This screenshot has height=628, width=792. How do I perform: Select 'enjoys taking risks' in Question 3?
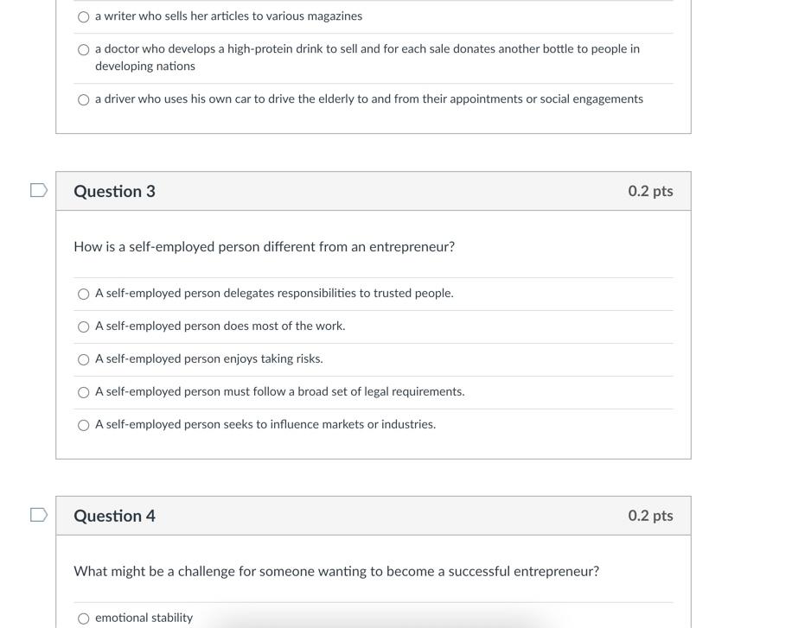[83, 359]
